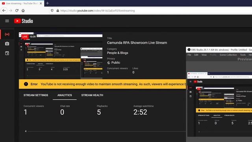This screenshot has height=142, width=252.
Task: Reload the page with the refresh icon
Action: coord(17,11)
